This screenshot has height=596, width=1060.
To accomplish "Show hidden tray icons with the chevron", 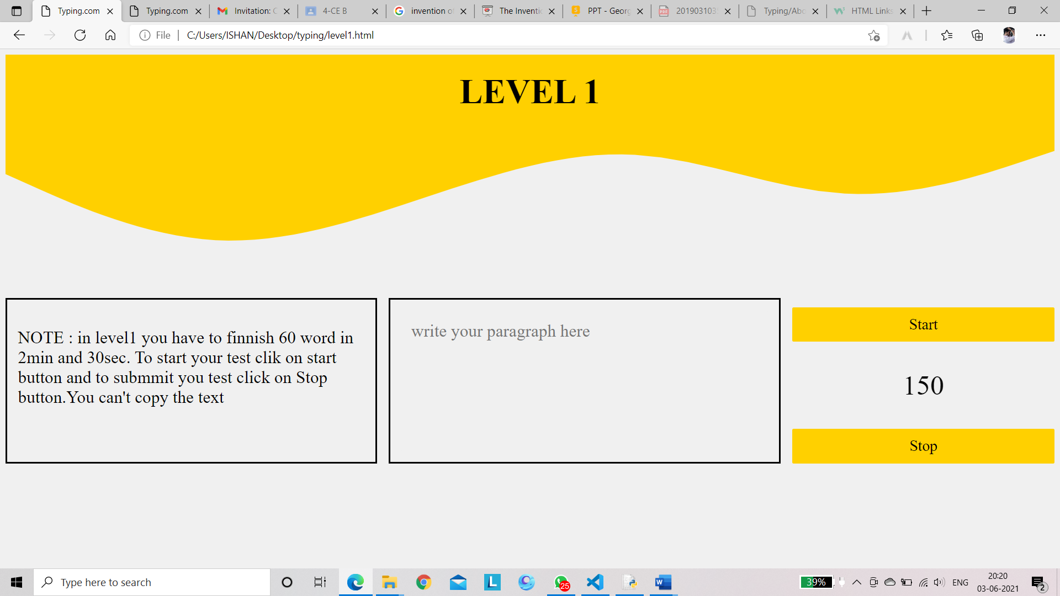I will [856, 582].
